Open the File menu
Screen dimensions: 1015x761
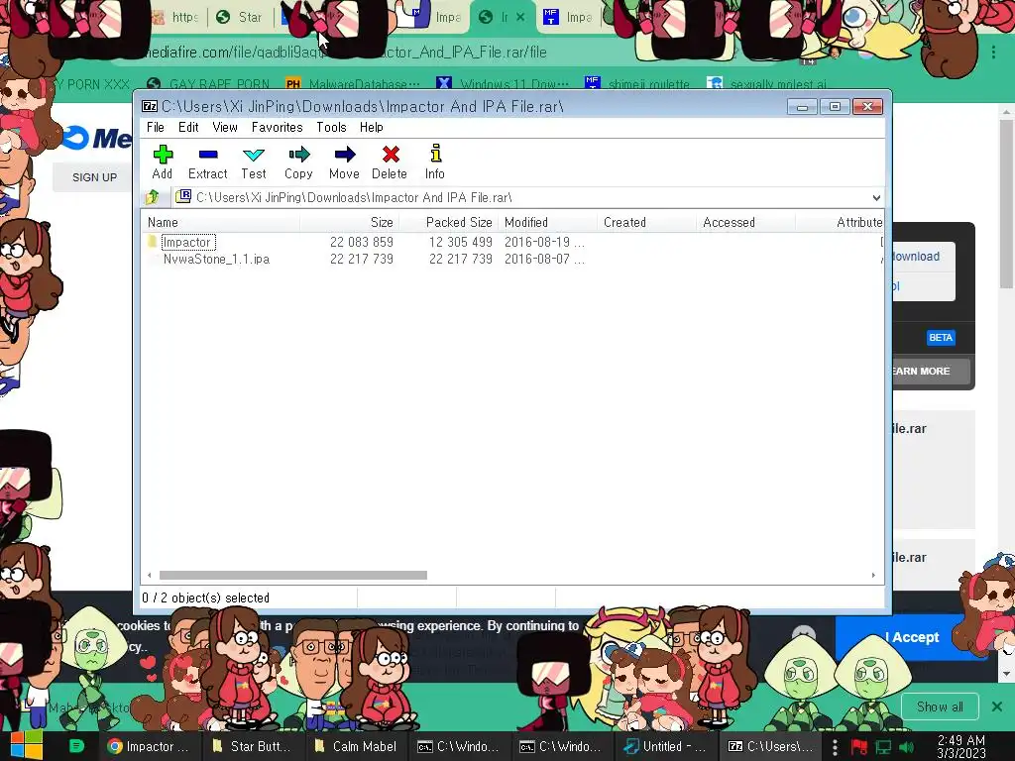click(156, 128)
